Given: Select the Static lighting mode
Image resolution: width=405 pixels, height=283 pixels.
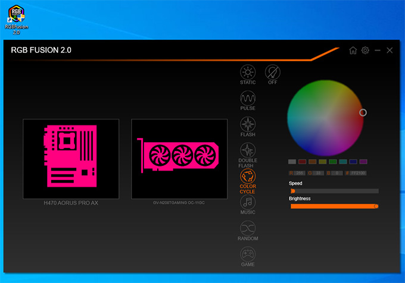Looking at the screenshot, I should click(248, 74).
